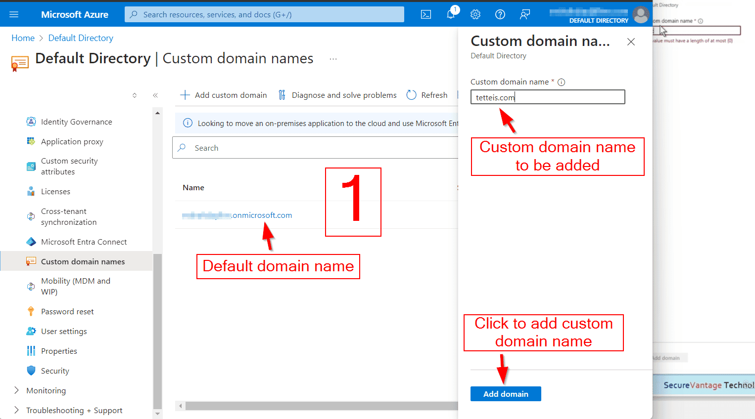This screenshot has height=419, width=755.
Task: Click the Cross-tenant synchronization icon
Action: click(x=31, y=216)
